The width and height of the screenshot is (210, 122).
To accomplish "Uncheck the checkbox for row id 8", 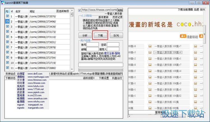I will tap(8, 52).
